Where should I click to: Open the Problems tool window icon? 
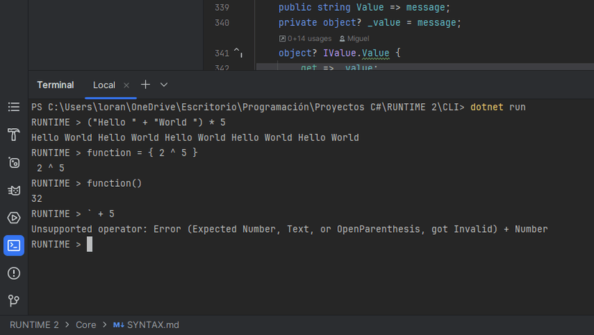(14, 273)
